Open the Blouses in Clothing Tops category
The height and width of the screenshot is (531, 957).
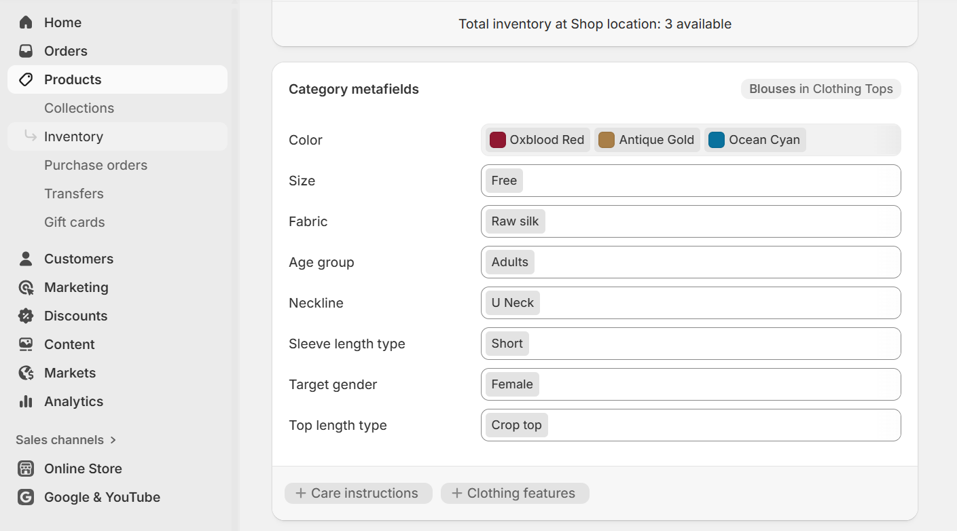point(820,88)
